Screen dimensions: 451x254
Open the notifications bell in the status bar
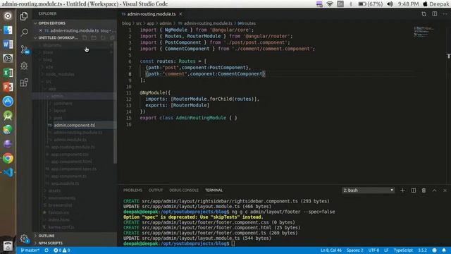444,250
